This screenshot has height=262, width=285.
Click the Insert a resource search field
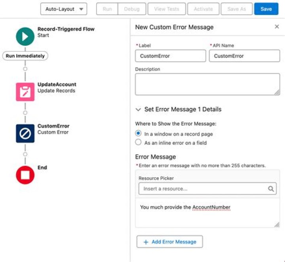pos(207,189)
